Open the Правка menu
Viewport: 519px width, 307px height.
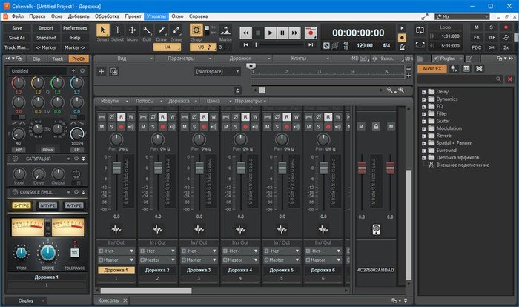[37, 16]
